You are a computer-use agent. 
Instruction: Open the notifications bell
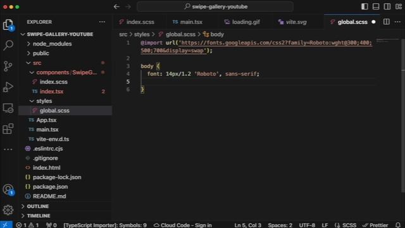pyautogui.click(x=398, y=225)
